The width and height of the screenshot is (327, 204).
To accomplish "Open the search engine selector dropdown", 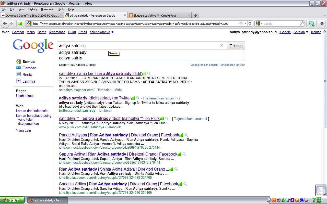I will pyautogui.click(x=259, y=23).
